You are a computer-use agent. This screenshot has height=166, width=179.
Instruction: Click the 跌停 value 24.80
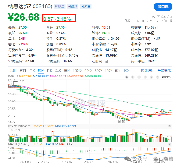(x=106, y=33)
